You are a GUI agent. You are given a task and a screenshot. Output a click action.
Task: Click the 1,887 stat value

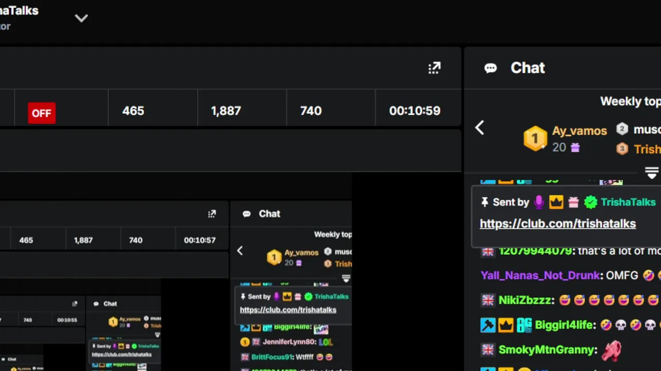tap(226, 111)
